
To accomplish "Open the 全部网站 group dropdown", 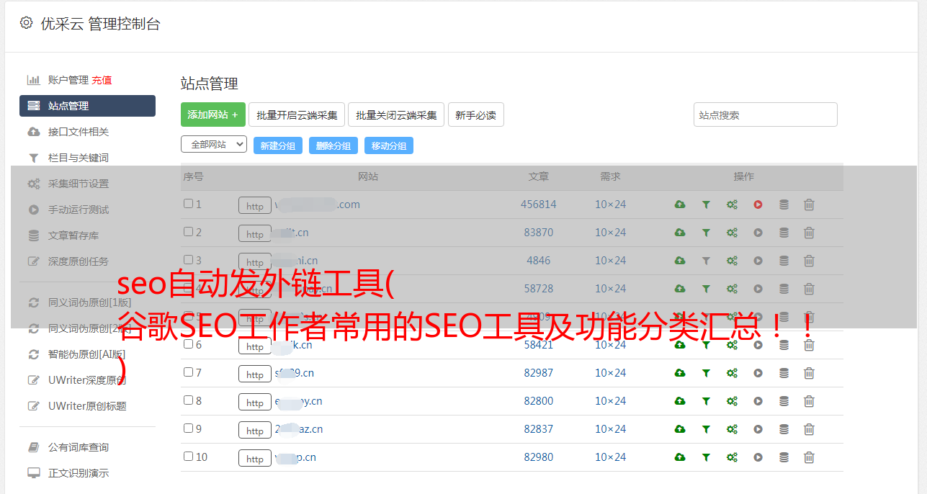I will tap(214, 145).
